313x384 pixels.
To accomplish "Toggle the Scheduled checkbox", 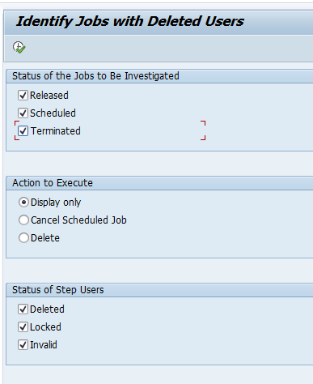I will point(23,113).
